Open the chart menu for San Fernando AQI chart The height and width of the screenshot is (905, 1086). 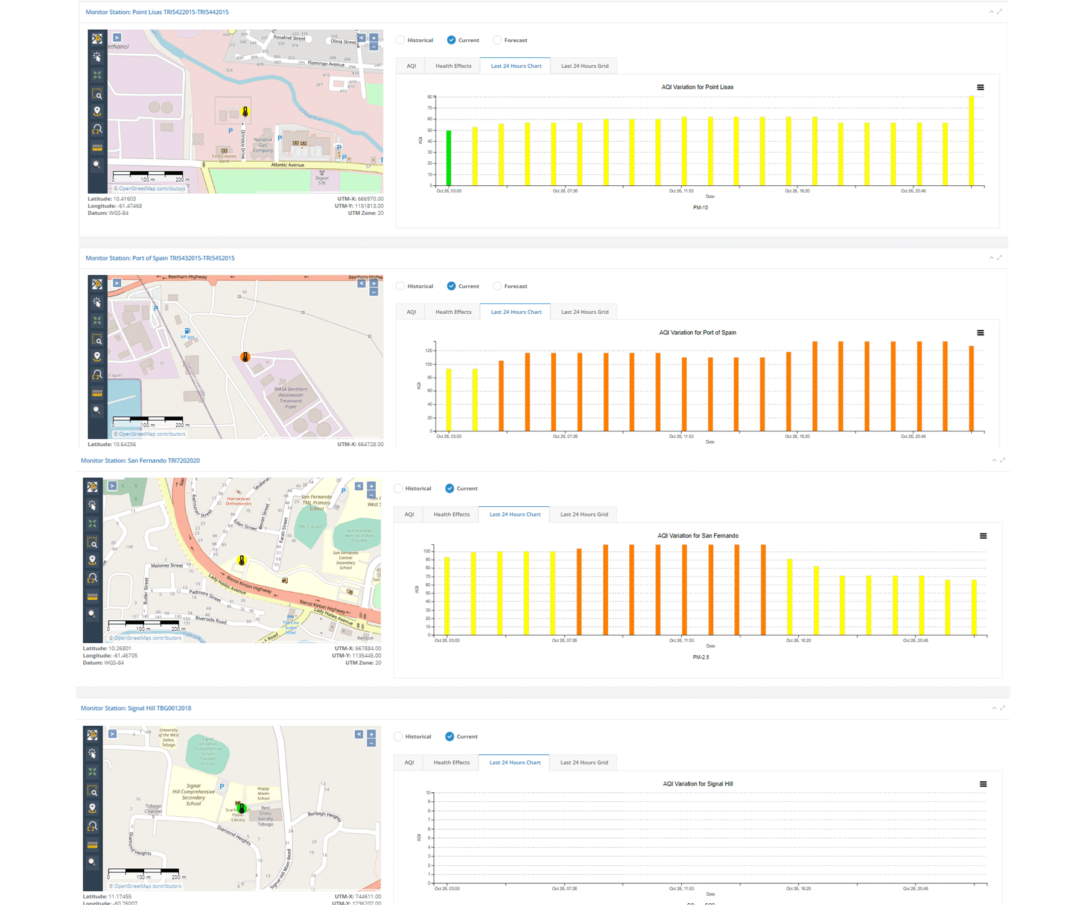[x=983, y=536]
